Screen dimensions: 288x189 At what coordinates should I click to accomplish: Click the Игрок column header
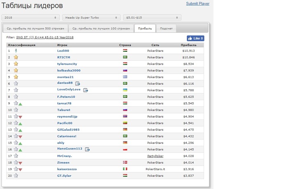tap(62, 45)
